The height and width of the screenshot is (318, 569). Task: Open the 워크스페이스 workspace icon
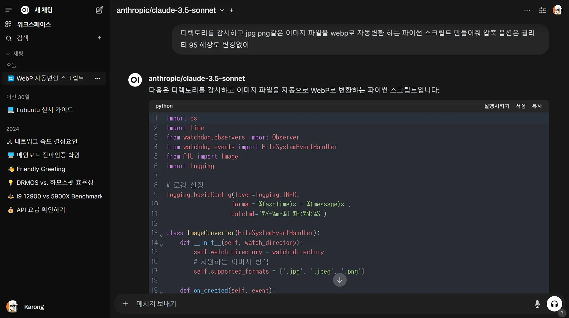point(8,24)
